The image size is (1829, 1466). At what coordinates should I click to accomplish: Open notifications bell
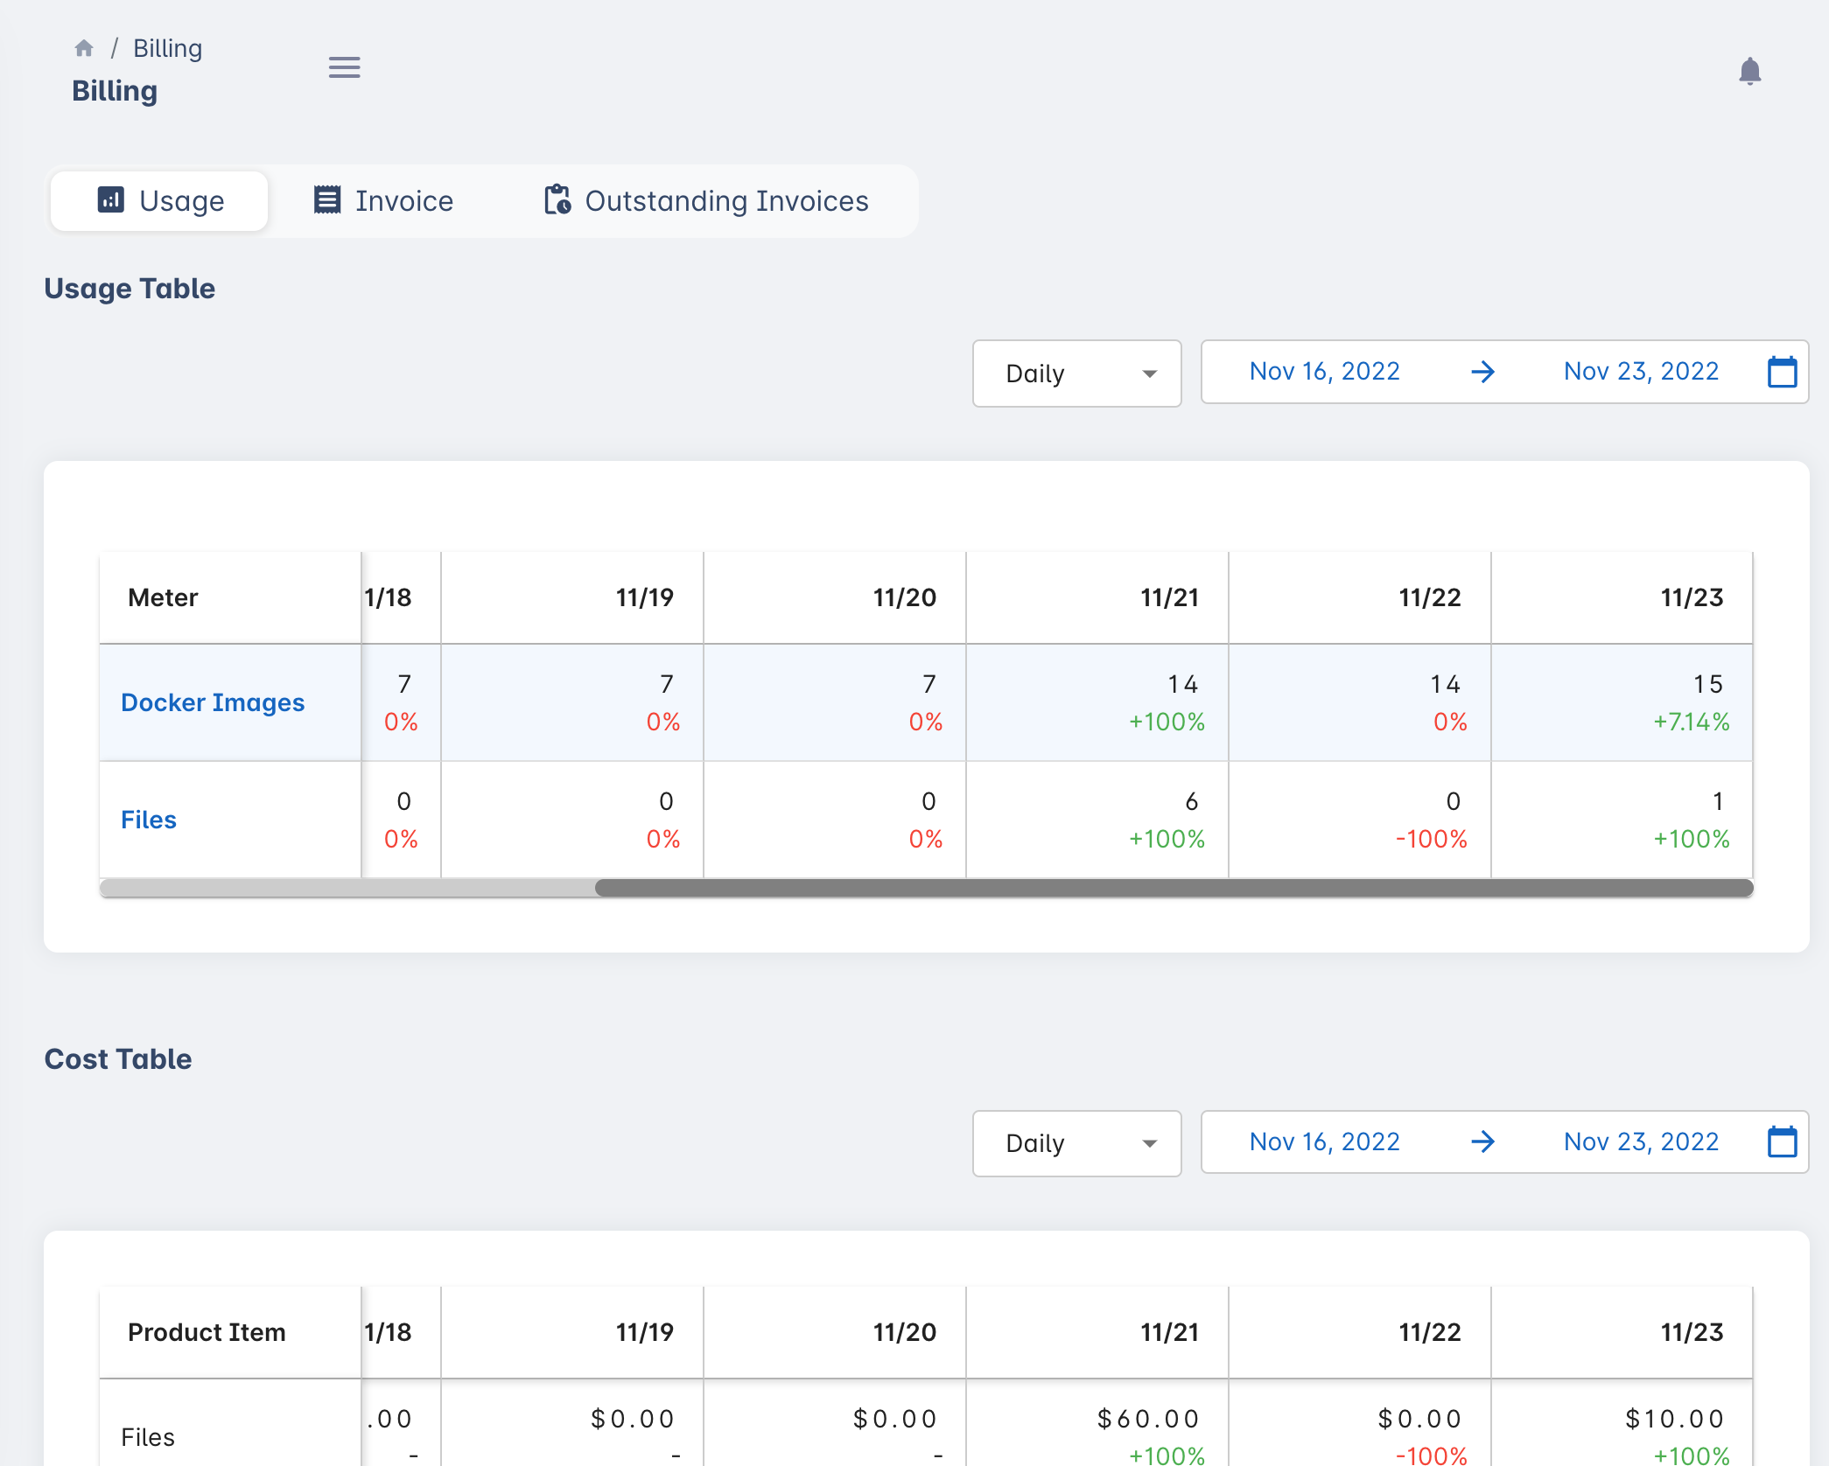[1749, 71]
